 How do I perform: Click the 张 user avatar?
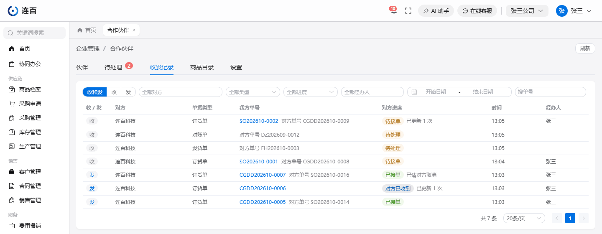[561, 11]
